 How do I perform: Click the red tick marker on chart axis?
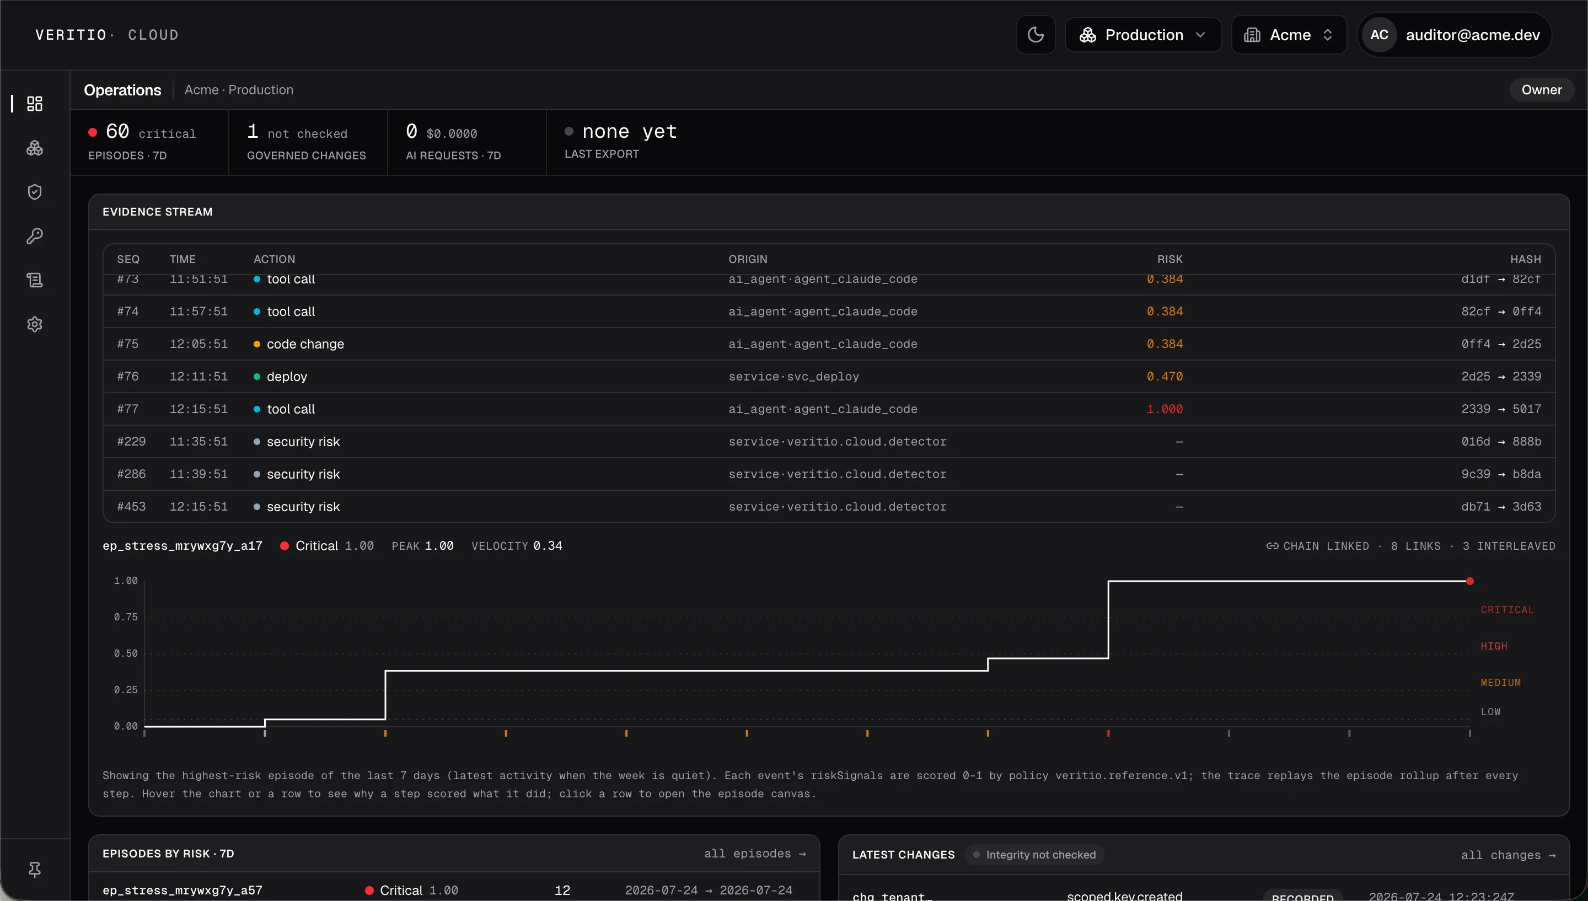(x=1108, y=733)
